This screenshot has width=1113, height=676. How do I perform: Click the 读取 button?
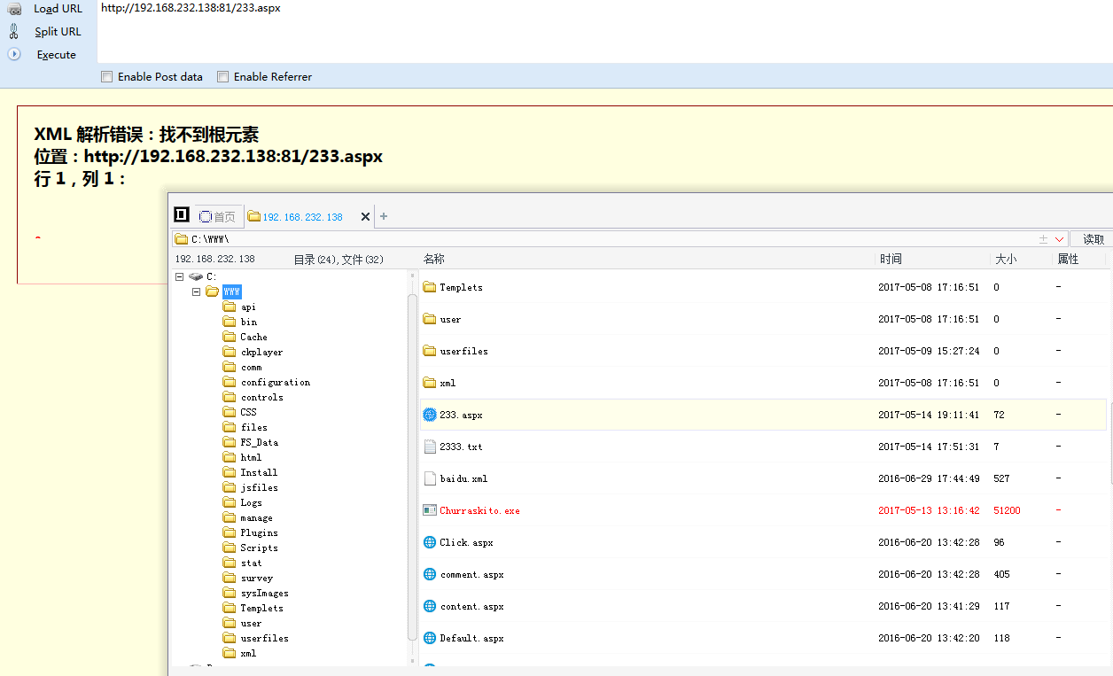click(1093, 237)
